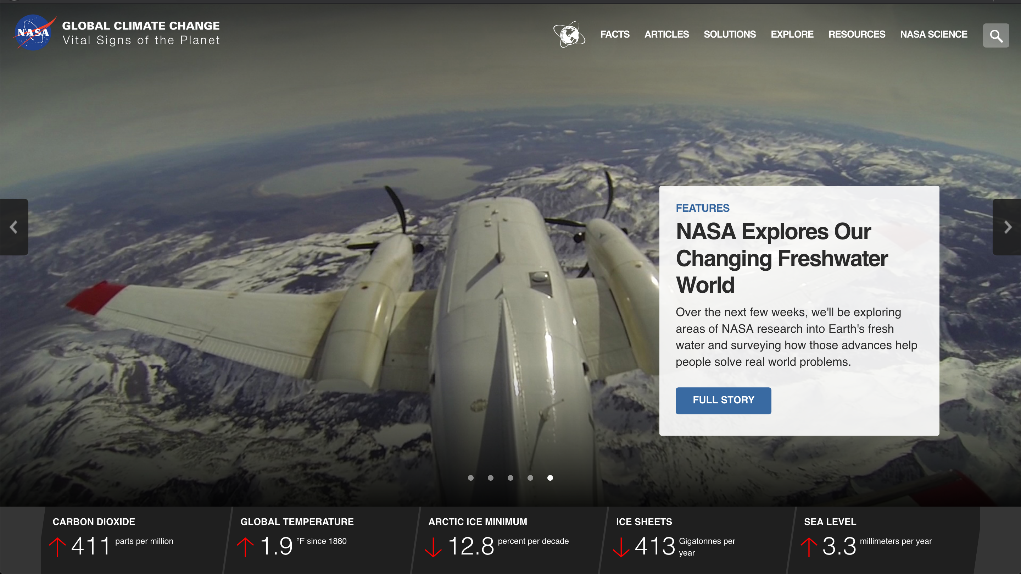1021x574 pixels.
Task: Open the ARTICLES menu
Action: click(x=666, y=34)
